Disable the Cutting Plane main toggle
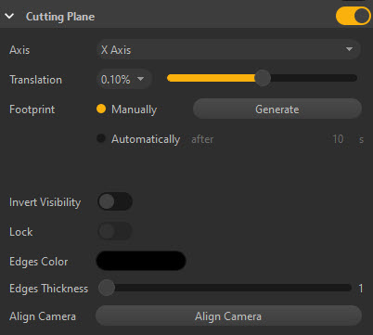This screenshot has width=373, height=335. point(354,16)
